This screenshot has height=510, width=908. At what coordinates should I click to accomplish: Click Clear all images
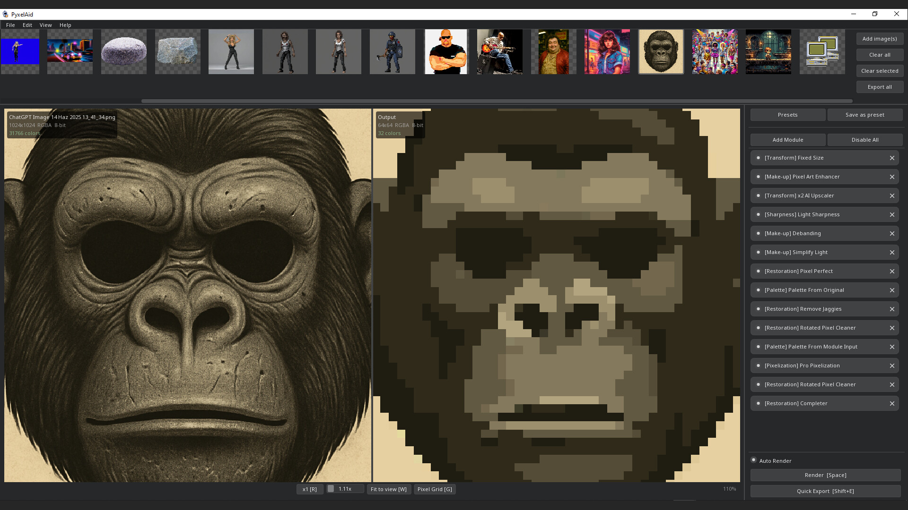pos(880,55)
